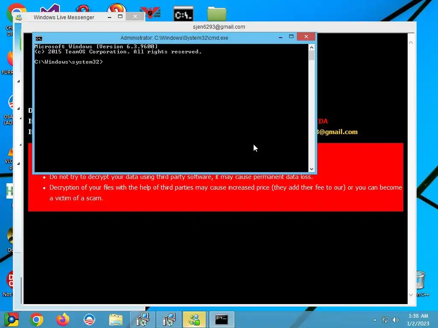Open the red winged-shield desktop icon
Screen dimensions: 438x328
point(150,12)
